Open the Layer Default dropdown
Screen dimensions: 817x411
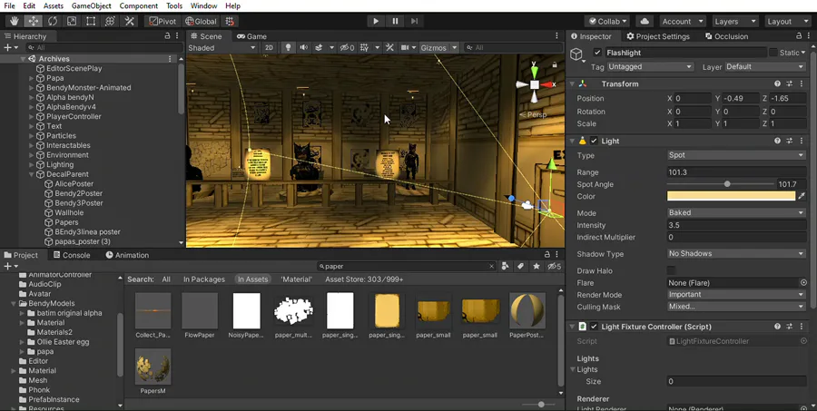[x=765, y=66]
